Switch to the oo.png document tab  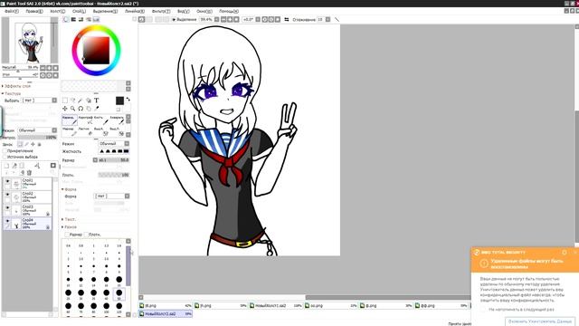click(x=331, y=306)
